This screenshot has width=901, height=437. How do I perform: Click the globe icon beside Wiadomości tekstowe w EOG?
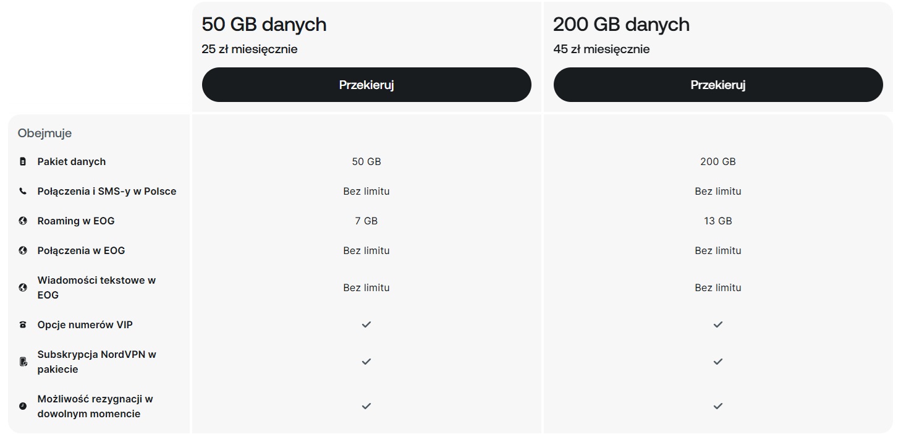pyautogui.click(x=23, y=287)
